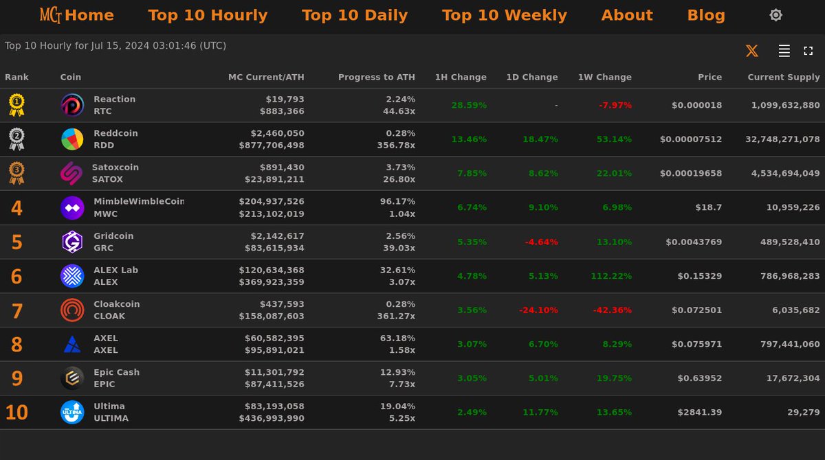Image resolution: width=825 pixels, height=460 pixels.
Task: Click rank number 7
Action: 16,311
